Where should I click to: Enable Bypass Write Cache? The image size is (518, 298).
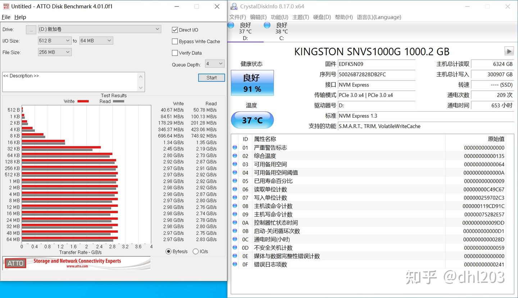pos(175,41)
